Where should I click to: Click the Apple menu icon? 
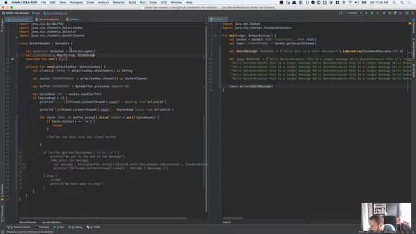[6, 3]
